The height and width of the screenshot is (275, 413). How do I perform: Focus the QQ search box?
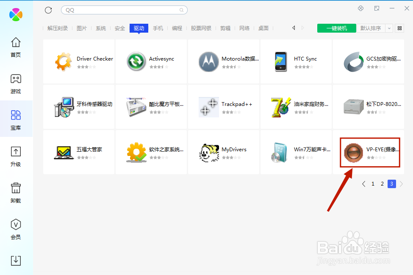(x=124, y=10)
